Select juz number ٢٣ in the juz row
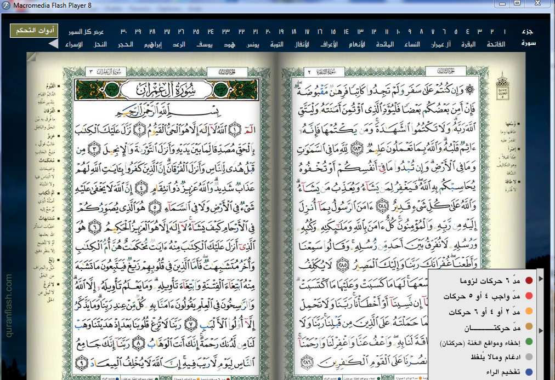The width and height of the screenshot is (555, 380). click(x=226, y=31)
